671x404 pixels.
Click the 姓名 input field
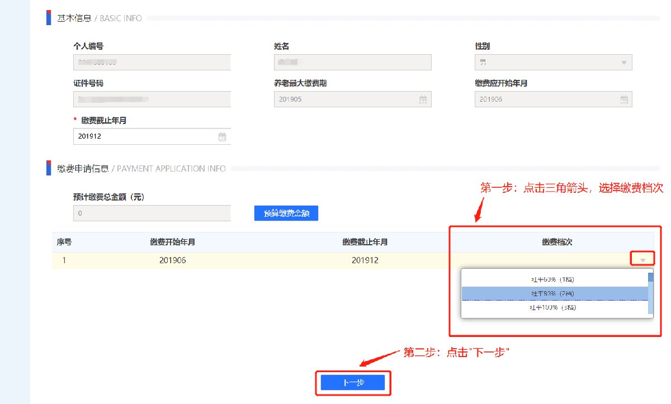click(352, 62)
